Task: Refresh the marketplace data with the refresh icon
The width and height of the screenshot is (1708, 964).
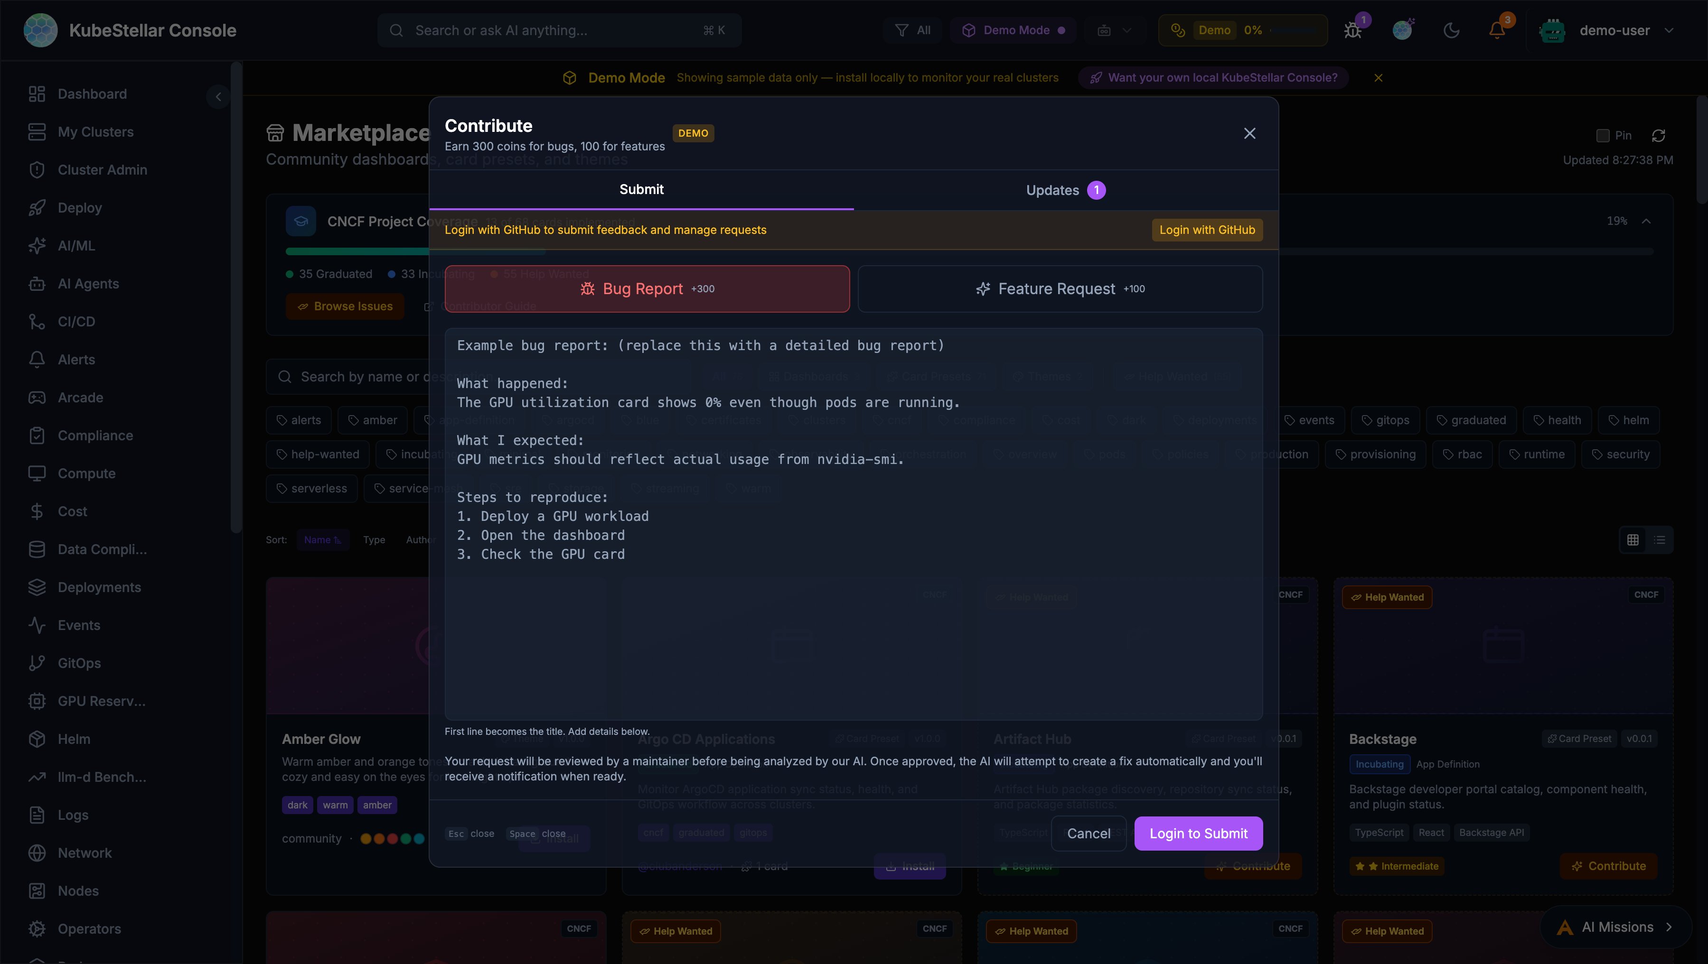Action: click(x=1659, y=135)
